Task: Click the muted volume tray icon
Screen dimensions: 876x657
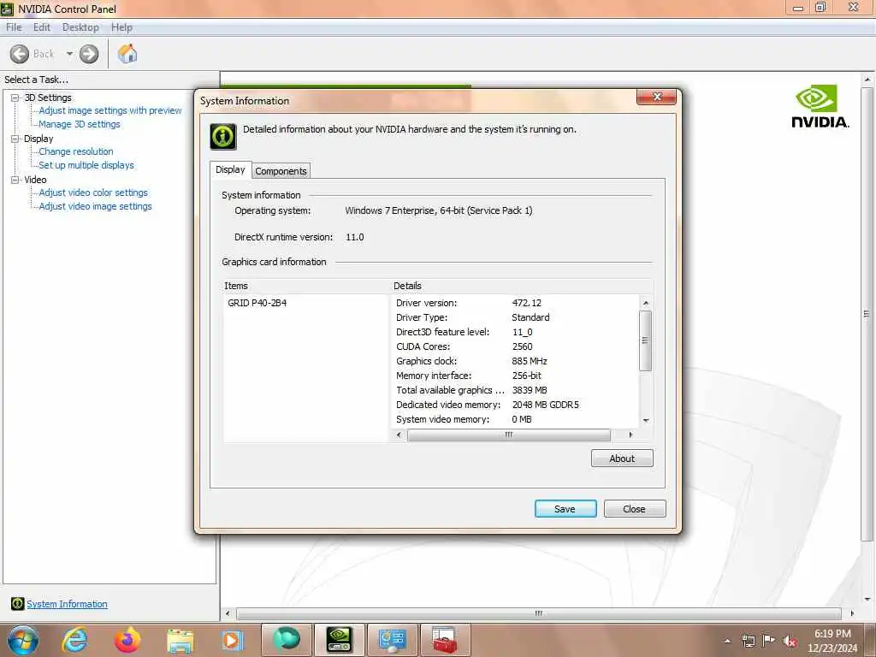Action: click(x=790, y=642)
